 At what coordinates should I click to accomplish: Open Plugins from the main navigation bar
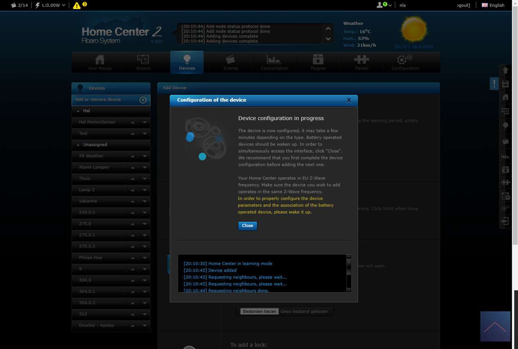point(318,62)
